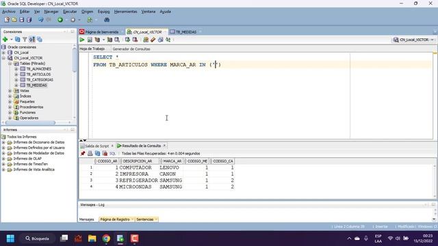Open Chrome from the taskbar
The image size is (438, 246).
106,238
